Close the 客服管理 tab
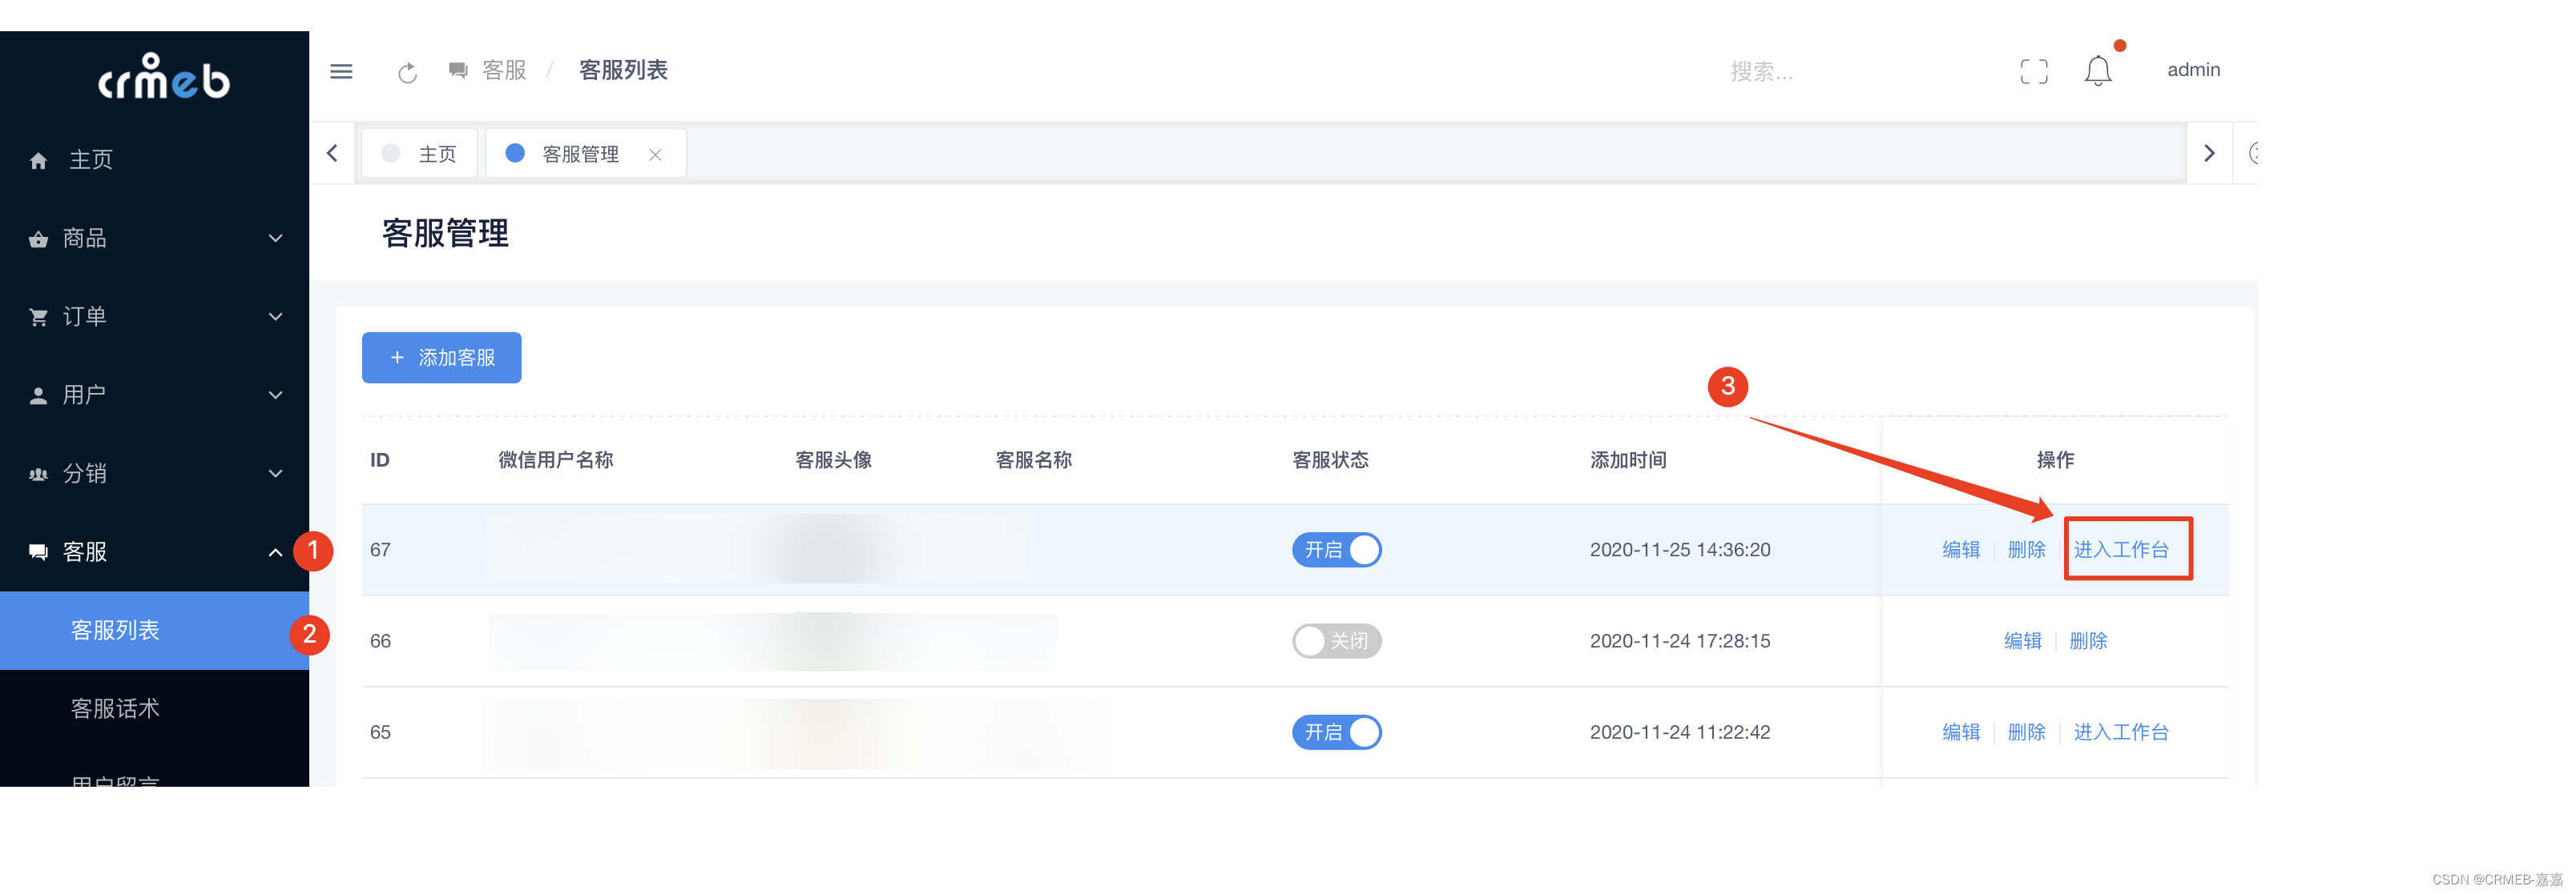The width and height of the screenshot is (2576, 894). [x=655, y=154]
